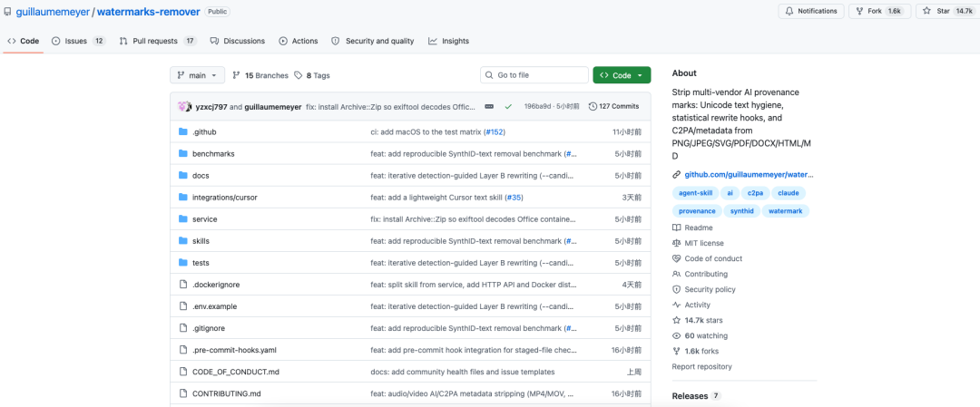Click the service folder icon
The width and height of the screenshot is (980, 407).
click(183, 219)
